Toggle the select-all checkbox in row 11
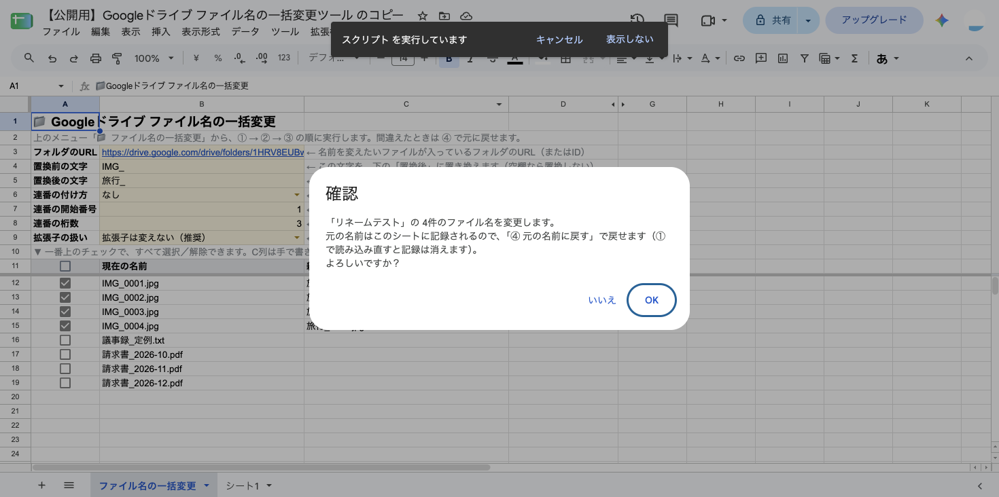This screenshot has width=999, height=497. [x=65, y=266]
